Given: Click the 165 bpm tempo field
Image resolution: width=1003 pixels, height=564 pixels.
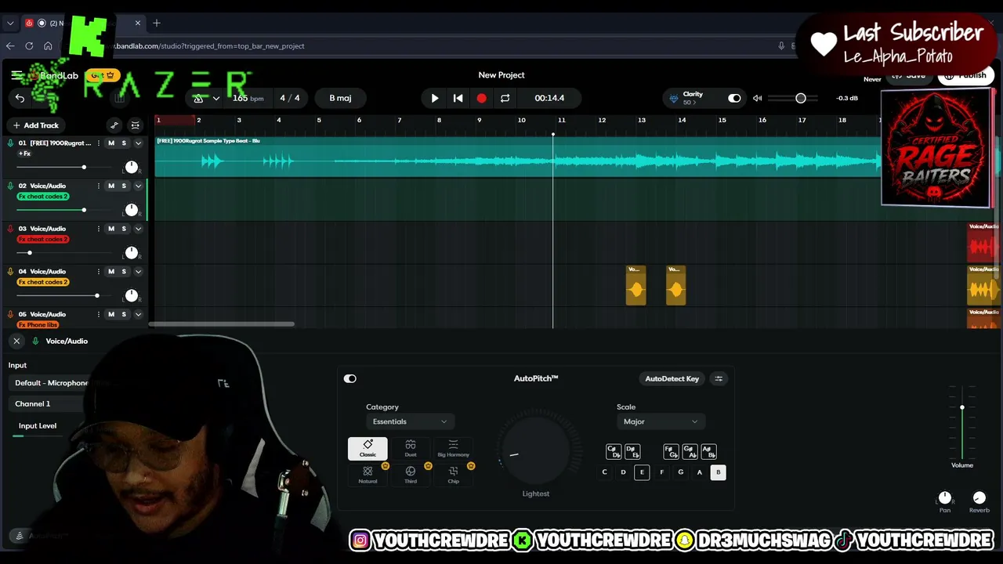Looking at the screenshot, I should pos(248,98).
